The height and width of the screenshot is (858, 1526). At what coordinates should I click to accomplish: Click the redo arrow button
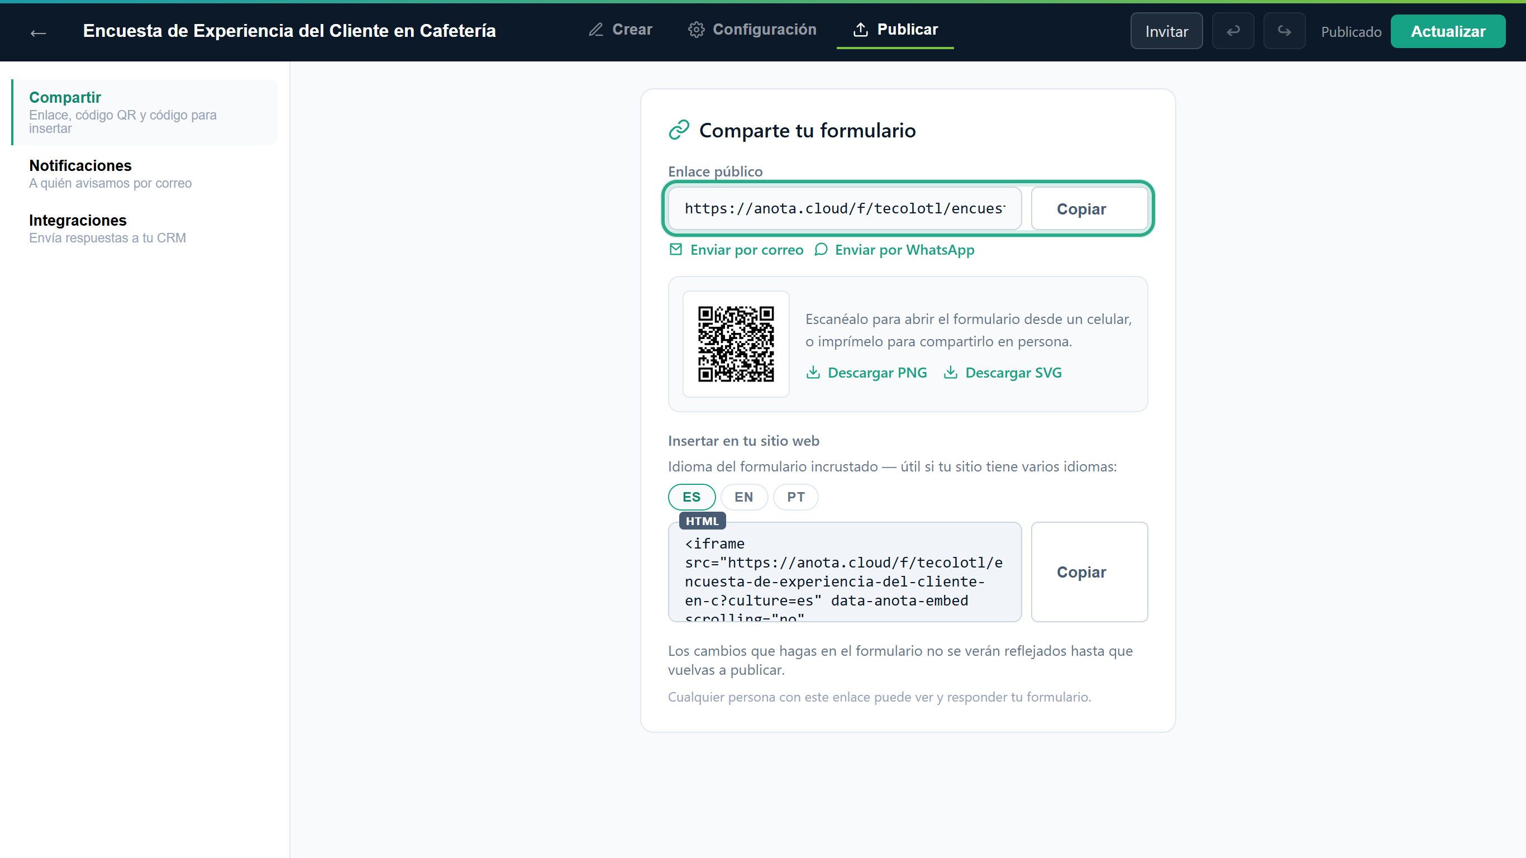click(1284, 31)
